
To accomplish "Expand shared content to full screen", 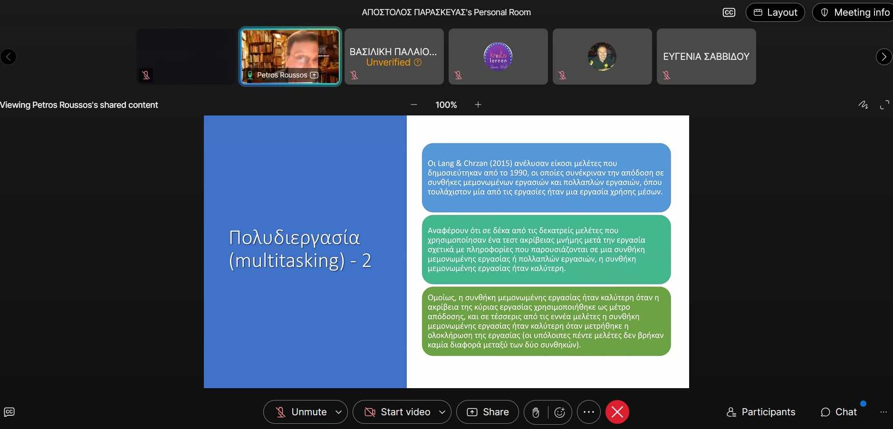I will tap(884, 105).
